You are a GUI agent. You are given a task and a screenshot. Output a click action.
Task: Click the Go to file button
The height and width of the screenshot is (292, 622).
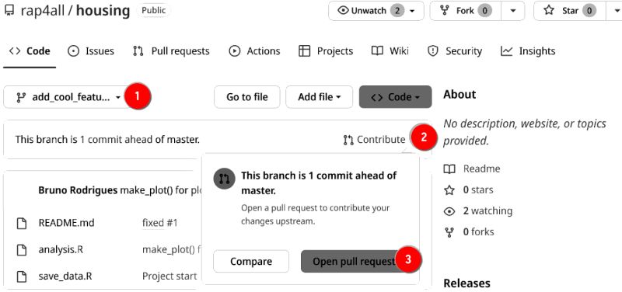tap(247, 97)
